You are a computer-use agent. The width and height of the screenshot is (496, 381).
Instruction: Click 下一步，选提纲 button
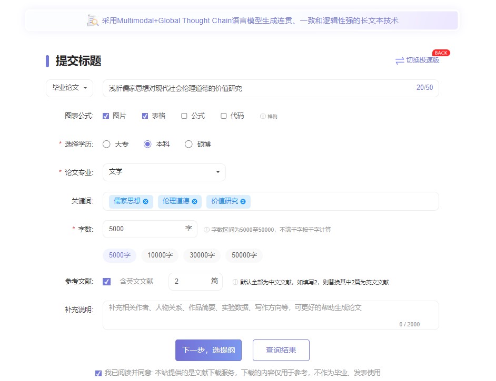pyautogui.click(x=209, y=350)
